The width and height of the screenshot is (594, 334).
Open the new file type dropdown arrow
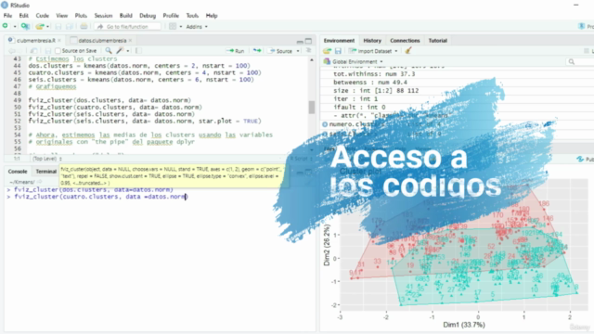pyautogui.click(x=15, y=27)
